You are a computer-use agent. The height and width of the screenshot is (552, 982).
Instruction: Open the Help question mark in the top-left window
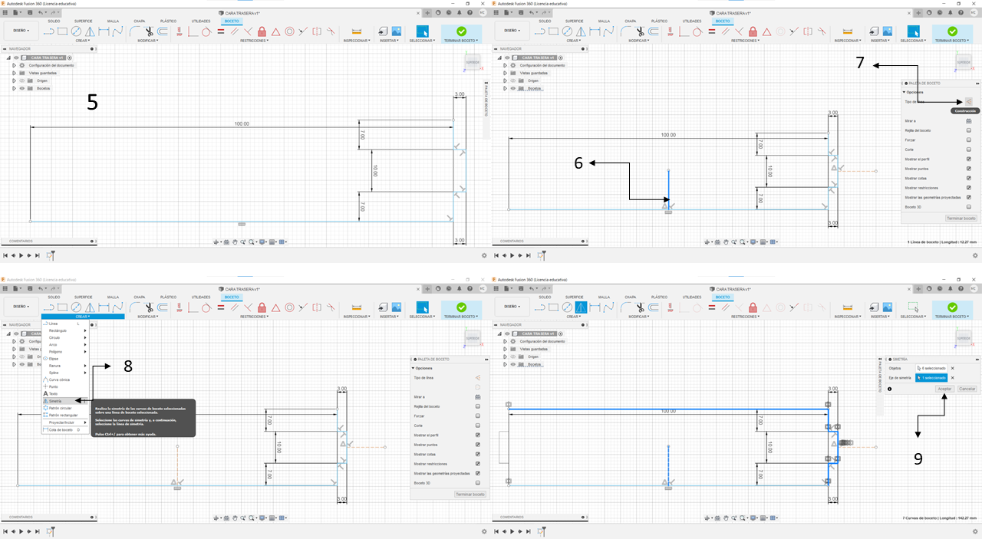pyautogui.click(x=468, y=12)
